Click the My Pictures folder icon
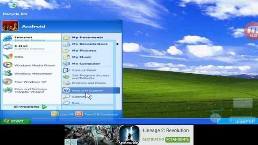258x145 pixels. pyautogui.click(x=66, y=51)
